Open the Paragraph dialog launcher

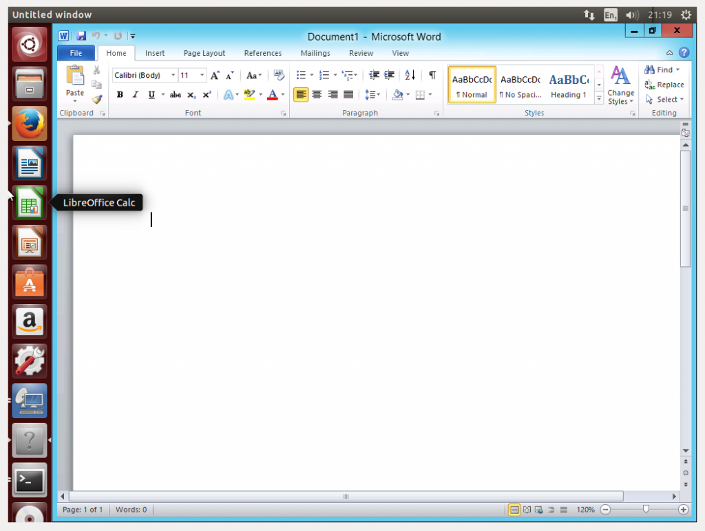(x=436, y=113)
